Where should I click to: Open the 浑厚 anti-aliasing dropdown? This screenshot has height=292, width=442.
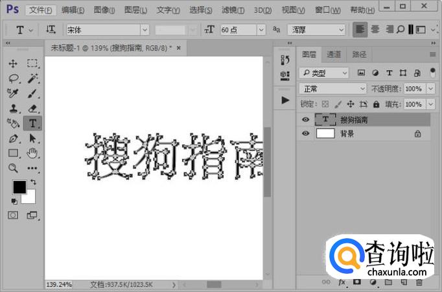coord(343,30)
